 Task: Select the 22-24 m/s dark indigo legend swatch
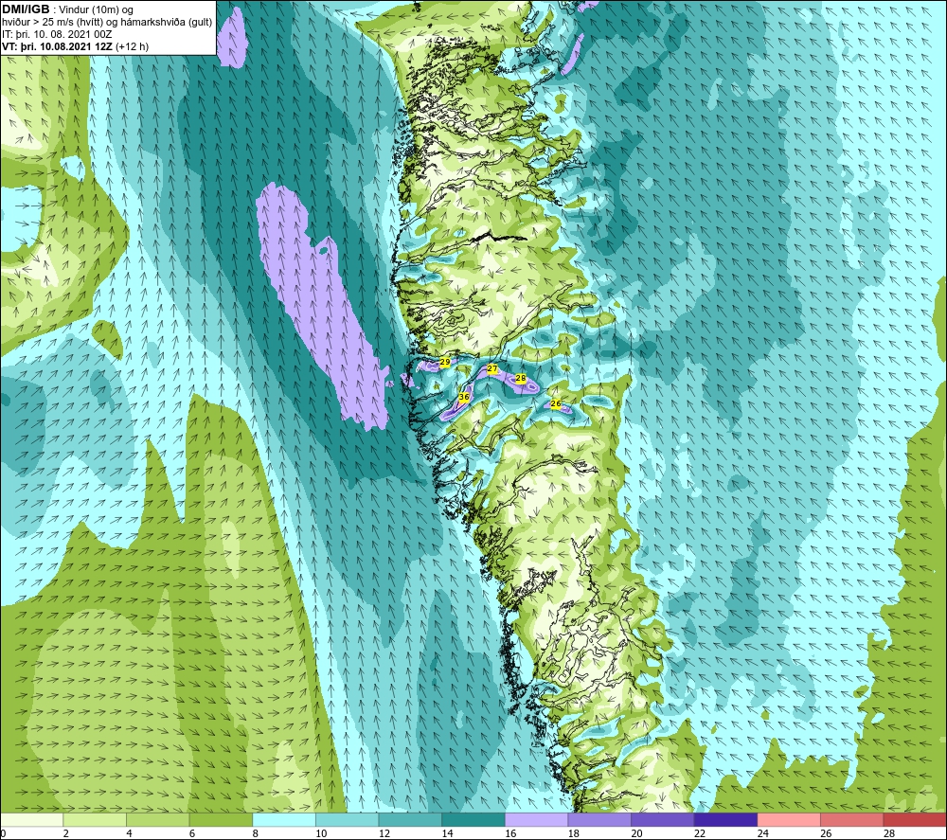coord(726,819)
